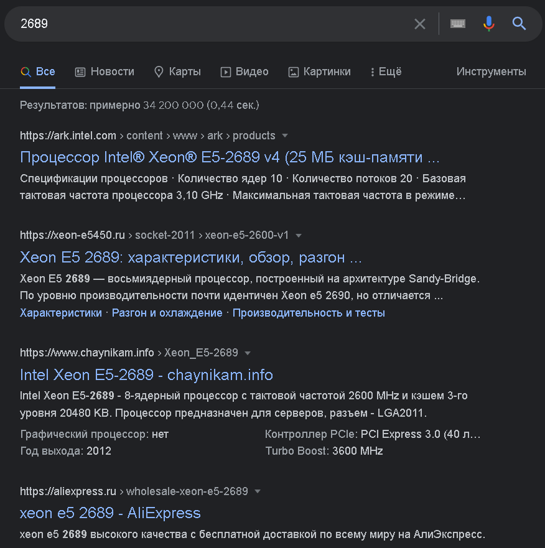Viewport: 545px width, 548px height.
Task: Expand dropdown arrow next to aliexpress.ru URL
Action: [258, 491]
